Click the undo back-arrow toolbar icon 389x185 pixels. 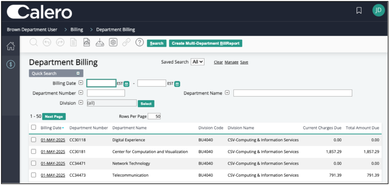pos(47,43)
